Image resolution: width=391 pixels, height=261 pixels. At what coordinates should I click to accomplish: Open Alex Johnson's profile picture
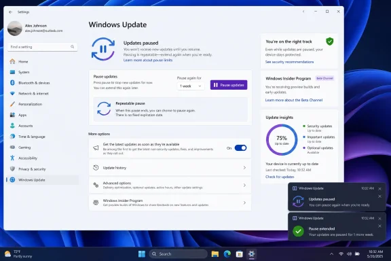(14, 29)
